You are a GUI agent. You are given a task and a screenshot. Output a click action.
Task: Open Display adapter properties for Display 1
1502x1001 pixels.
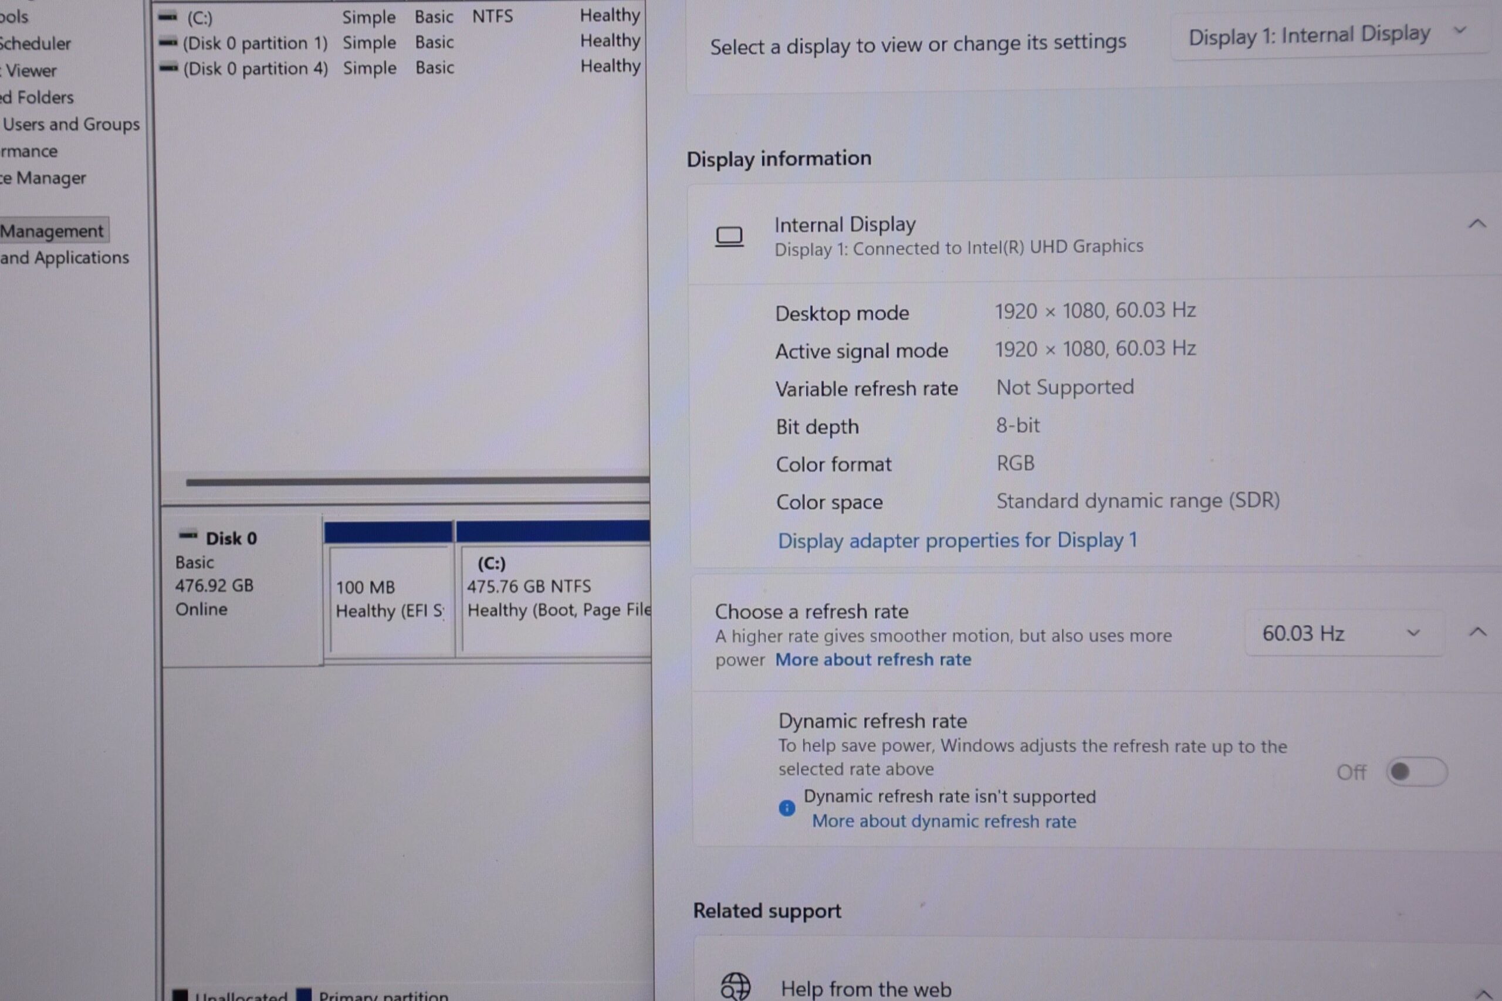(x=958, y=540)
